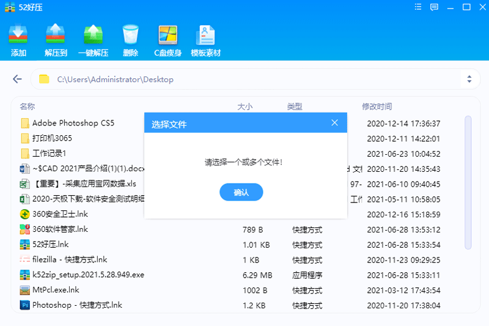The height and width of the screenshot is (326, 489).
Task: Close the 选择文件 dialog
Action: click(334, 123)
